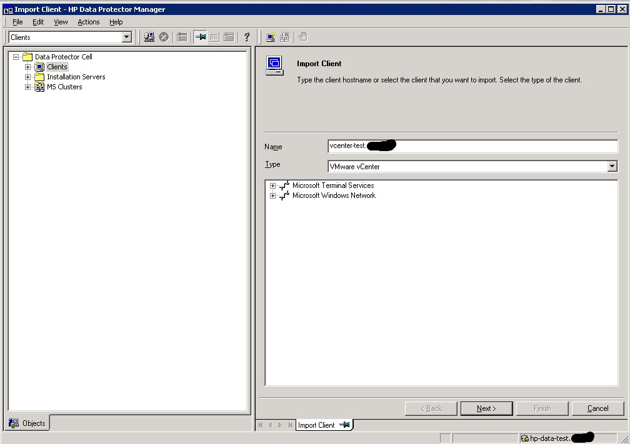The image size is (630, 444).
Task: Click the application icon in title bar
Action: 8,9
